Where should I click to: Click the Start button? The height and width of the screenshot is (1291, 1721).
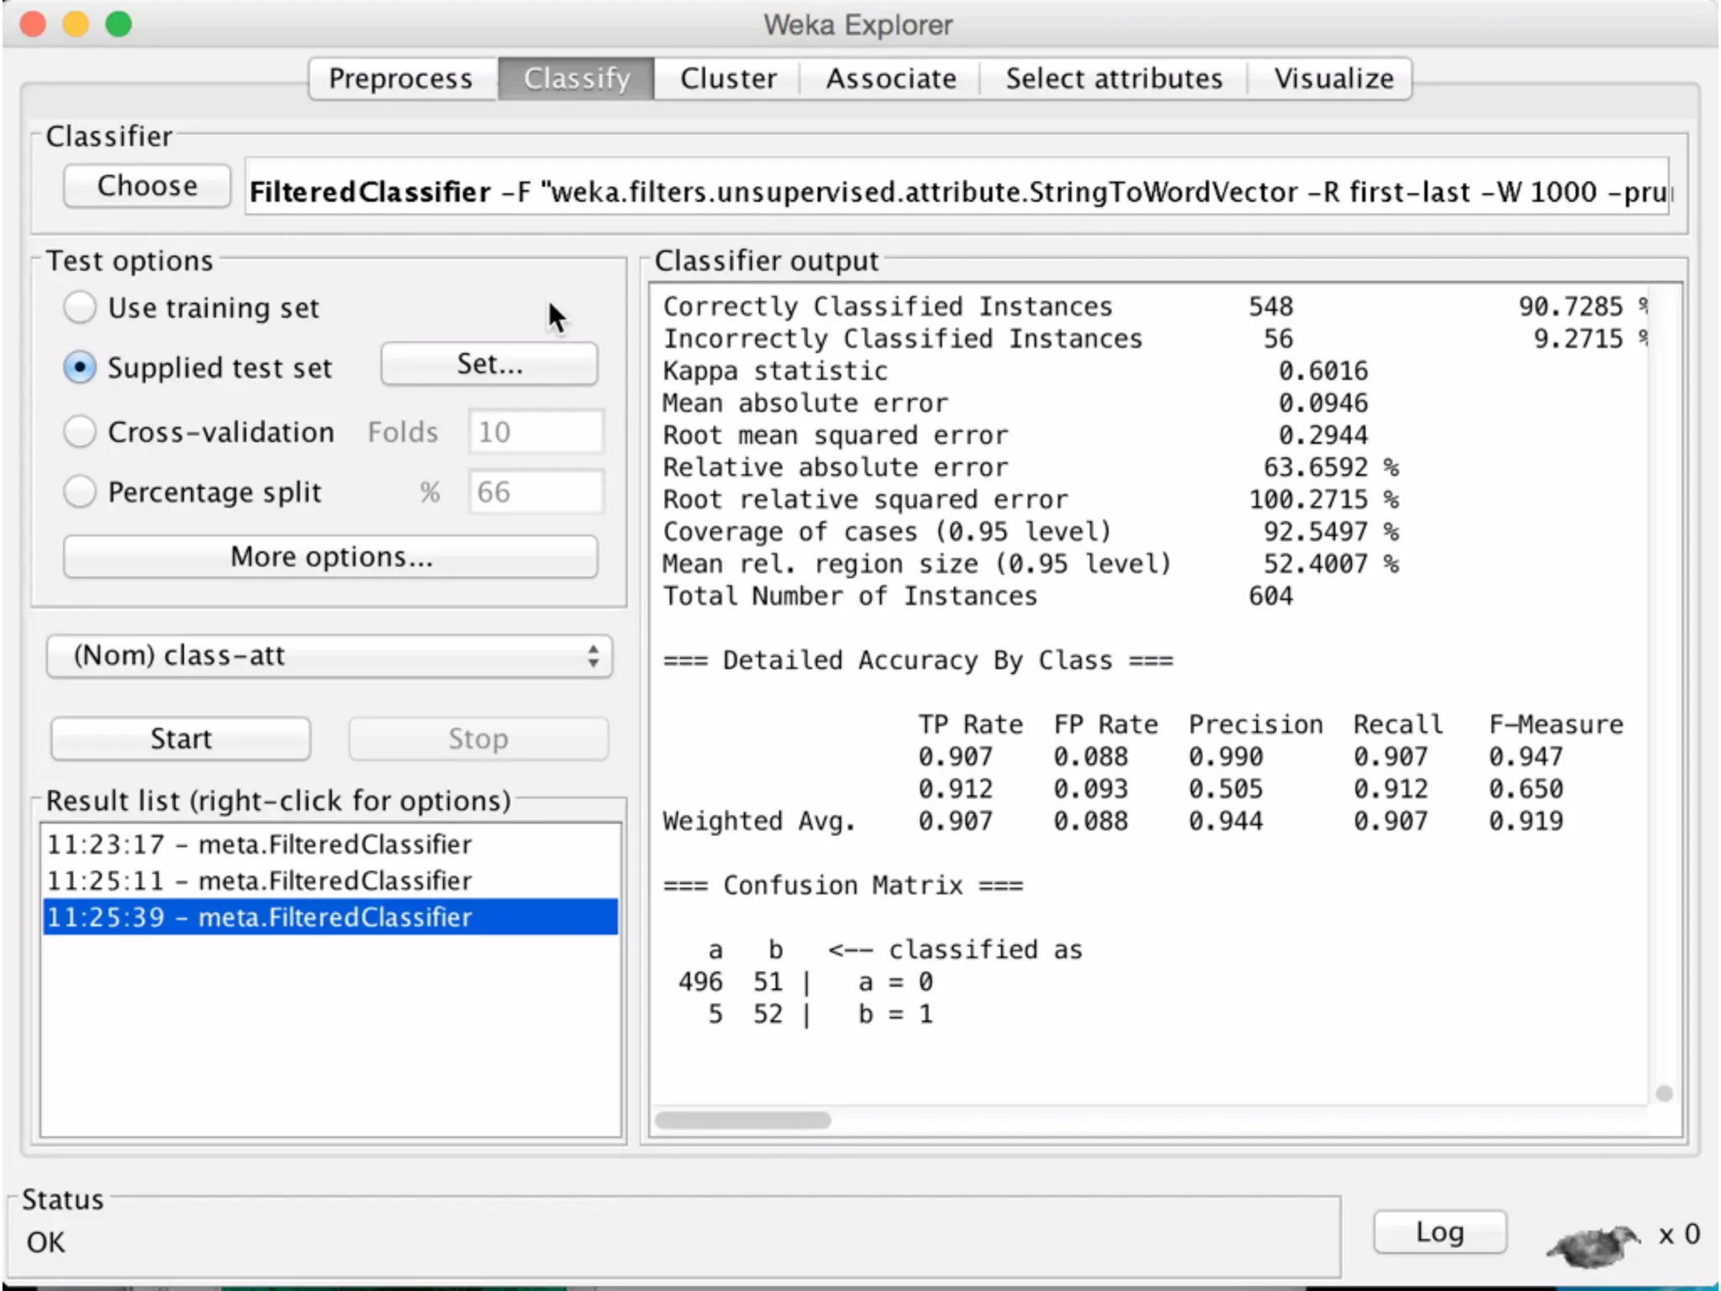pos(181,739)
